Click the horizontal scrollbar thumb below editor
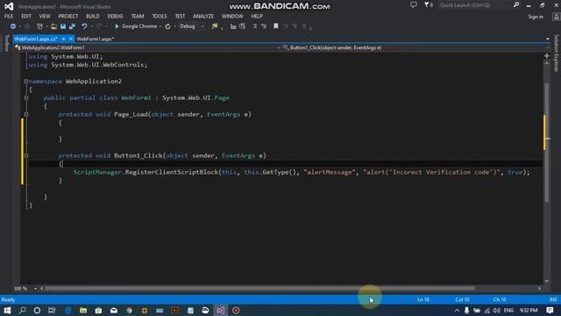 click(259, 289)
